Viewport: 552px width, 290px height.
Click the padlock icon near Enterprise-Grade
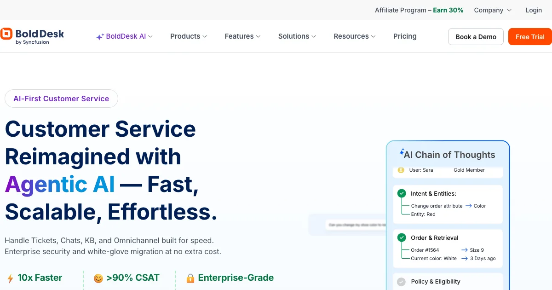click(190, 278)
